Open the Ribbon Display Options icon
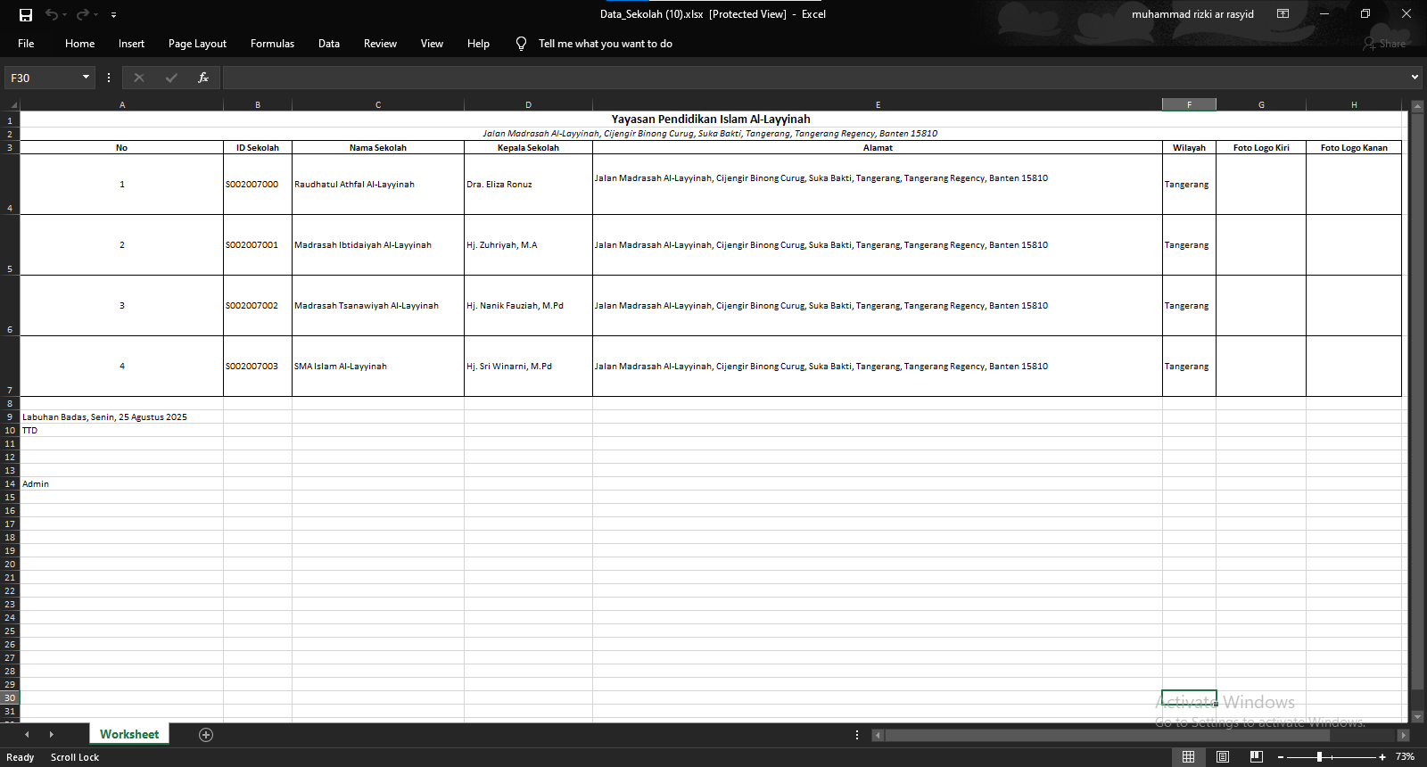The image size is (1427, 767). [1283, 14]
